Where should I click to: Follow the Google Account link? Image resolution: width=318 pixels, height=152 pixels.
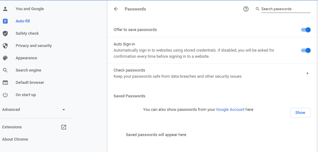pyautogui.click(x=230, y=110)
